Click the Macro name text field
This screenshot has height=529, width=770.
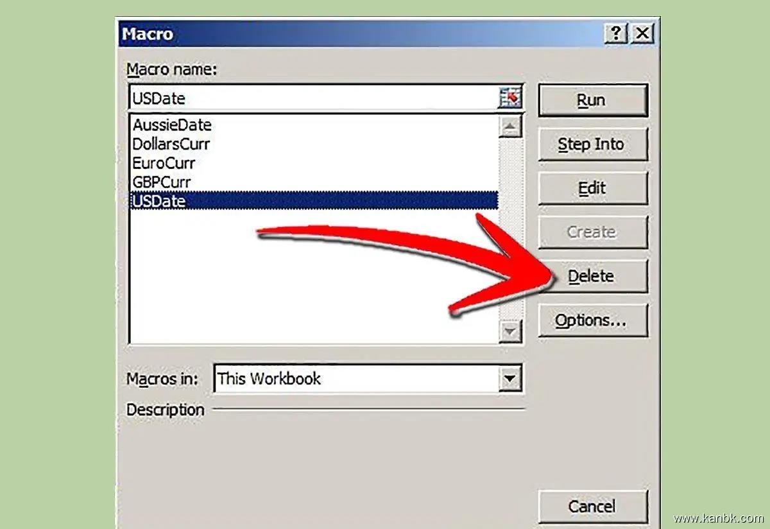click(x=314, y=99)
